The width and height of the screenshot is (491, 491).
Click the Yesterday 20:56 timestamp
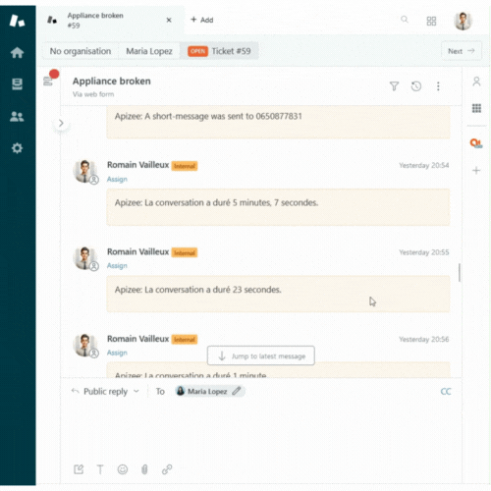(423, 339)
